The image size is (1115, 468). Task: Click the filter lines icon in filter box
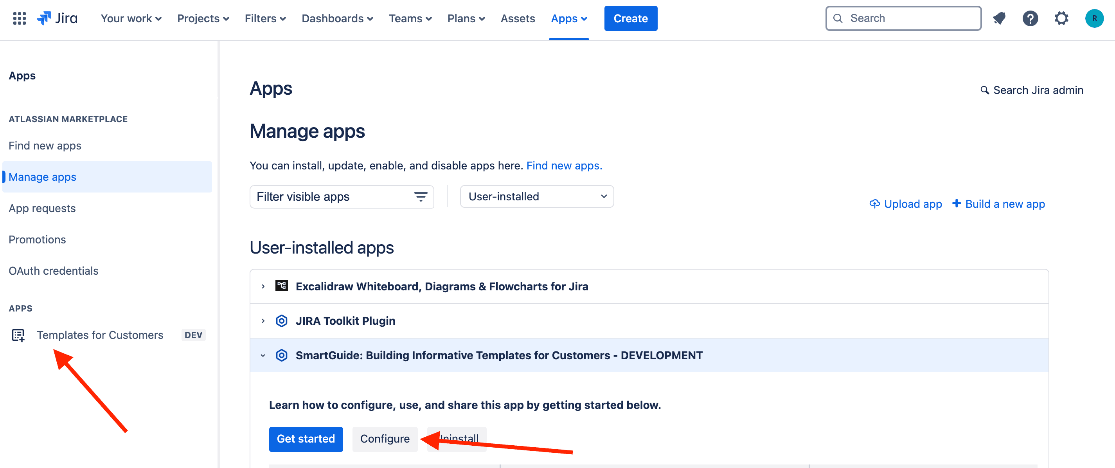coord(421,196)
